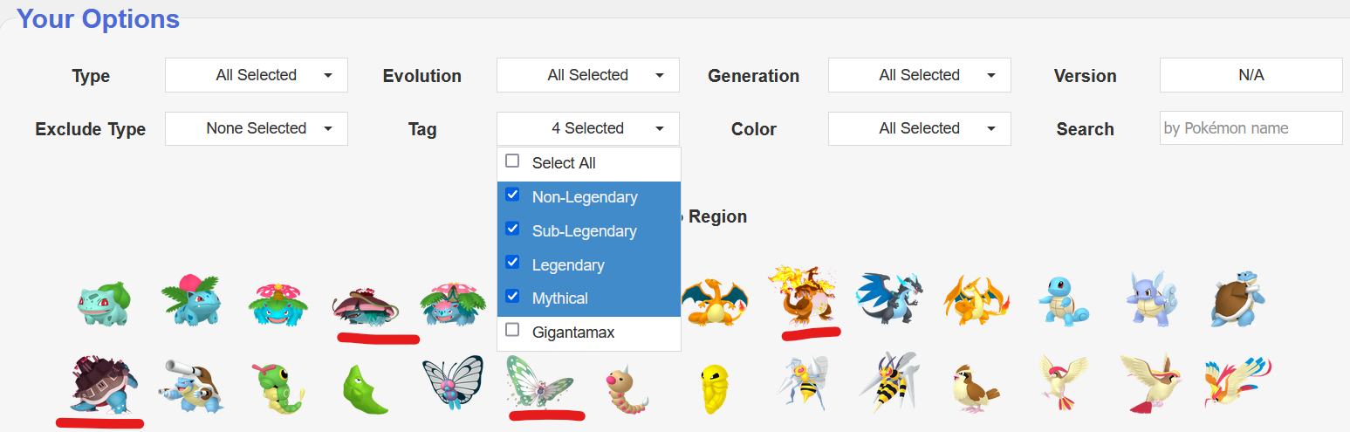Select the Mega Pidgeot sprite
The image size is (1350, 432).
pyautogui.click(x=1238, y=381)
